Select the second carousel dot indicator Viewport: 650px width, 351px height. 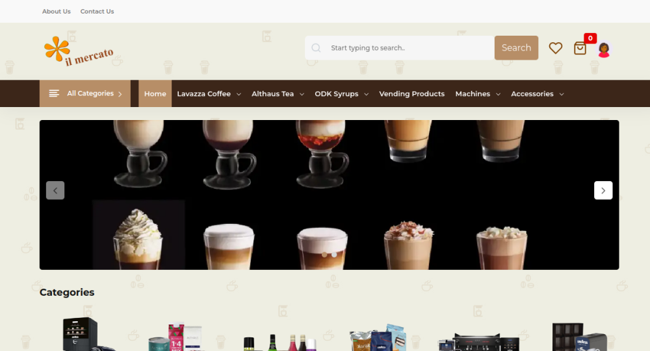(x=334, y=254)
